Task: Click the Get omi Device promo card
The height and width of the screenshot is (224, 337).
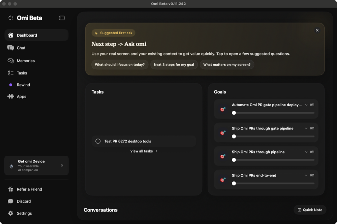Action: tap(36, 165)
